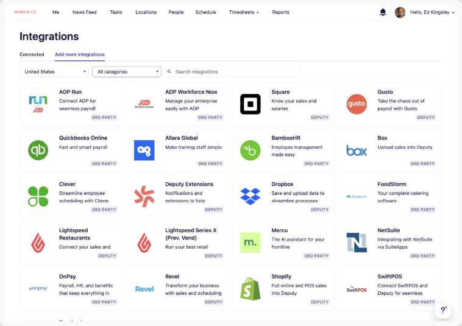Screen dimensions: 462x326
Task: Open the notifications bell
Action: (x=383, y=12)
